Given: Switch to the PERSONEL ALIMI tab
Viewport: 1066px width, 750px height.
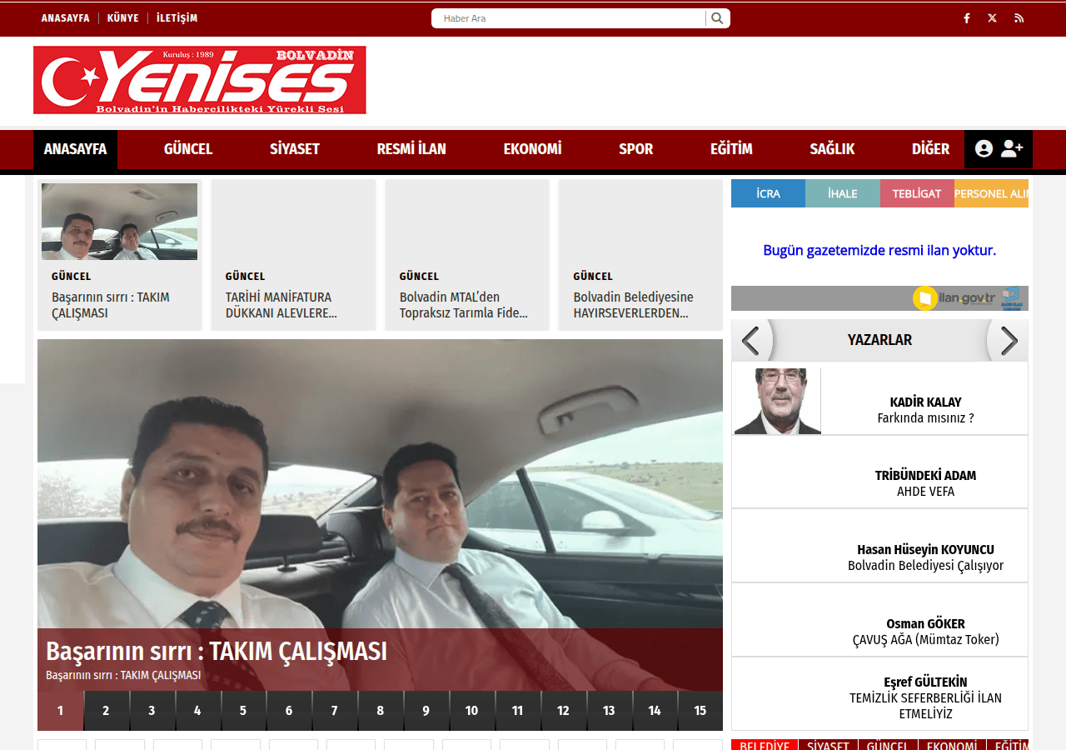Looking at the screenshot, I should point(991,193).
